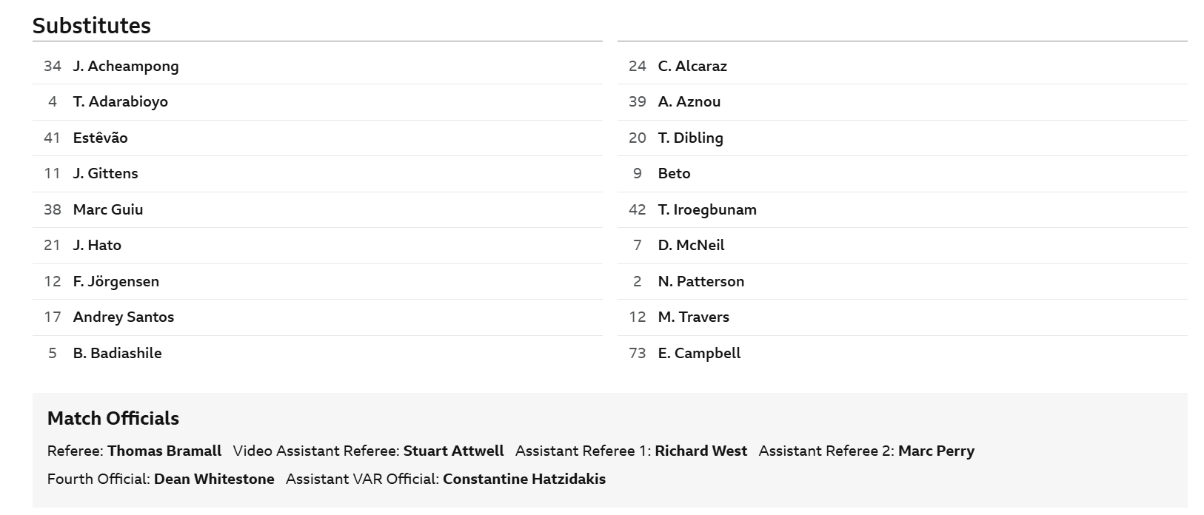Viewport: 1204px width, 515px height.
Task: Click Marc Guiu in substitutes
Action: [108, 209]
